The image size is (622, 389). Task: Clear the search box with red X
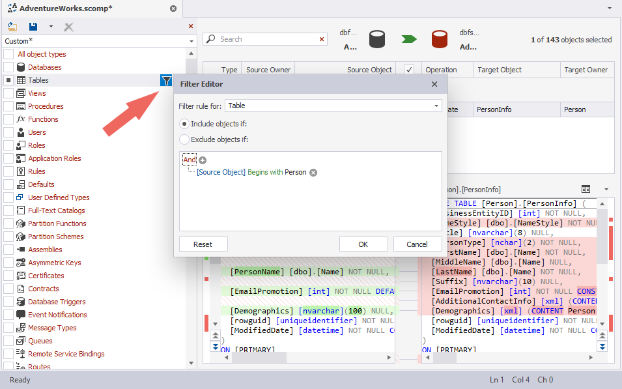tap(322, 39)
